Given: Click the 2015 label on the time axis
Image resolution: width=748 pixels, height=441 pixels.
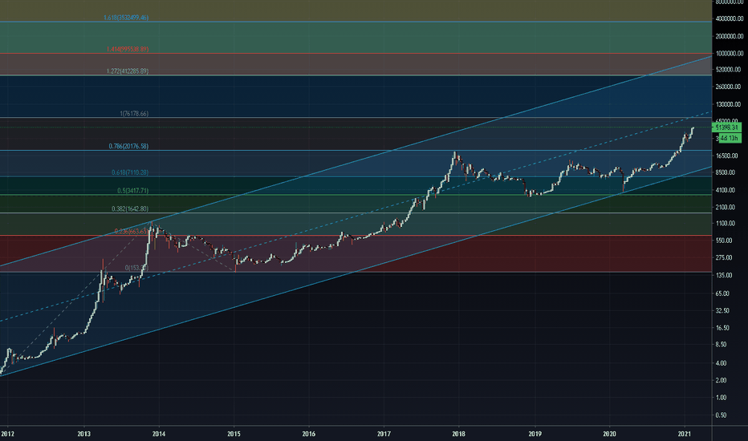Looking at the screenshot, I should click(234, 434).
